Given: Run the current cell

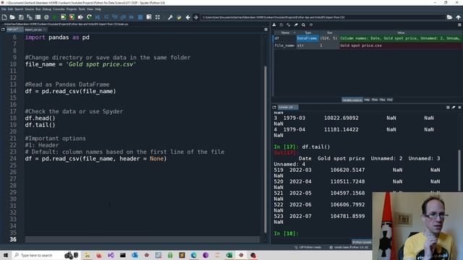Looking at the screenshot, I should 63,17.
